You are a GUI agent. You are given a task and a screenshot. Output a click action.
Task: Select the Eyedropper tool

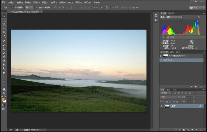(4, 36)
